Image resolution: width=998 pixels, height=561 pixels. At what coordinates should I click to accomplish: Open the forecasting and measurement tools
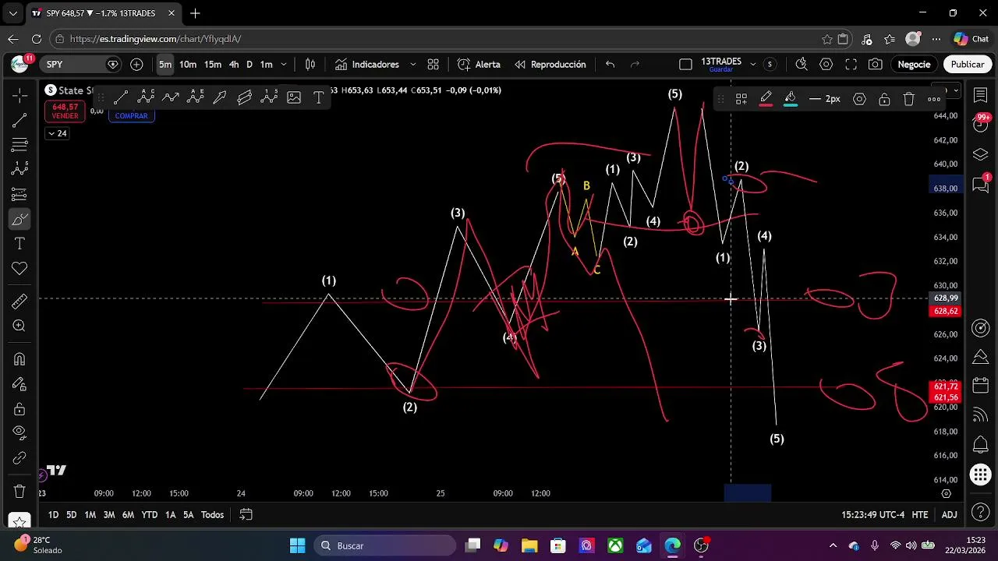19,194
